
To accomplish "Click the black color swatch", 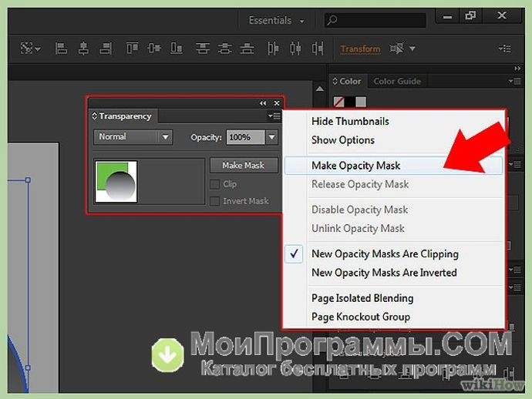I will point(349,102).
